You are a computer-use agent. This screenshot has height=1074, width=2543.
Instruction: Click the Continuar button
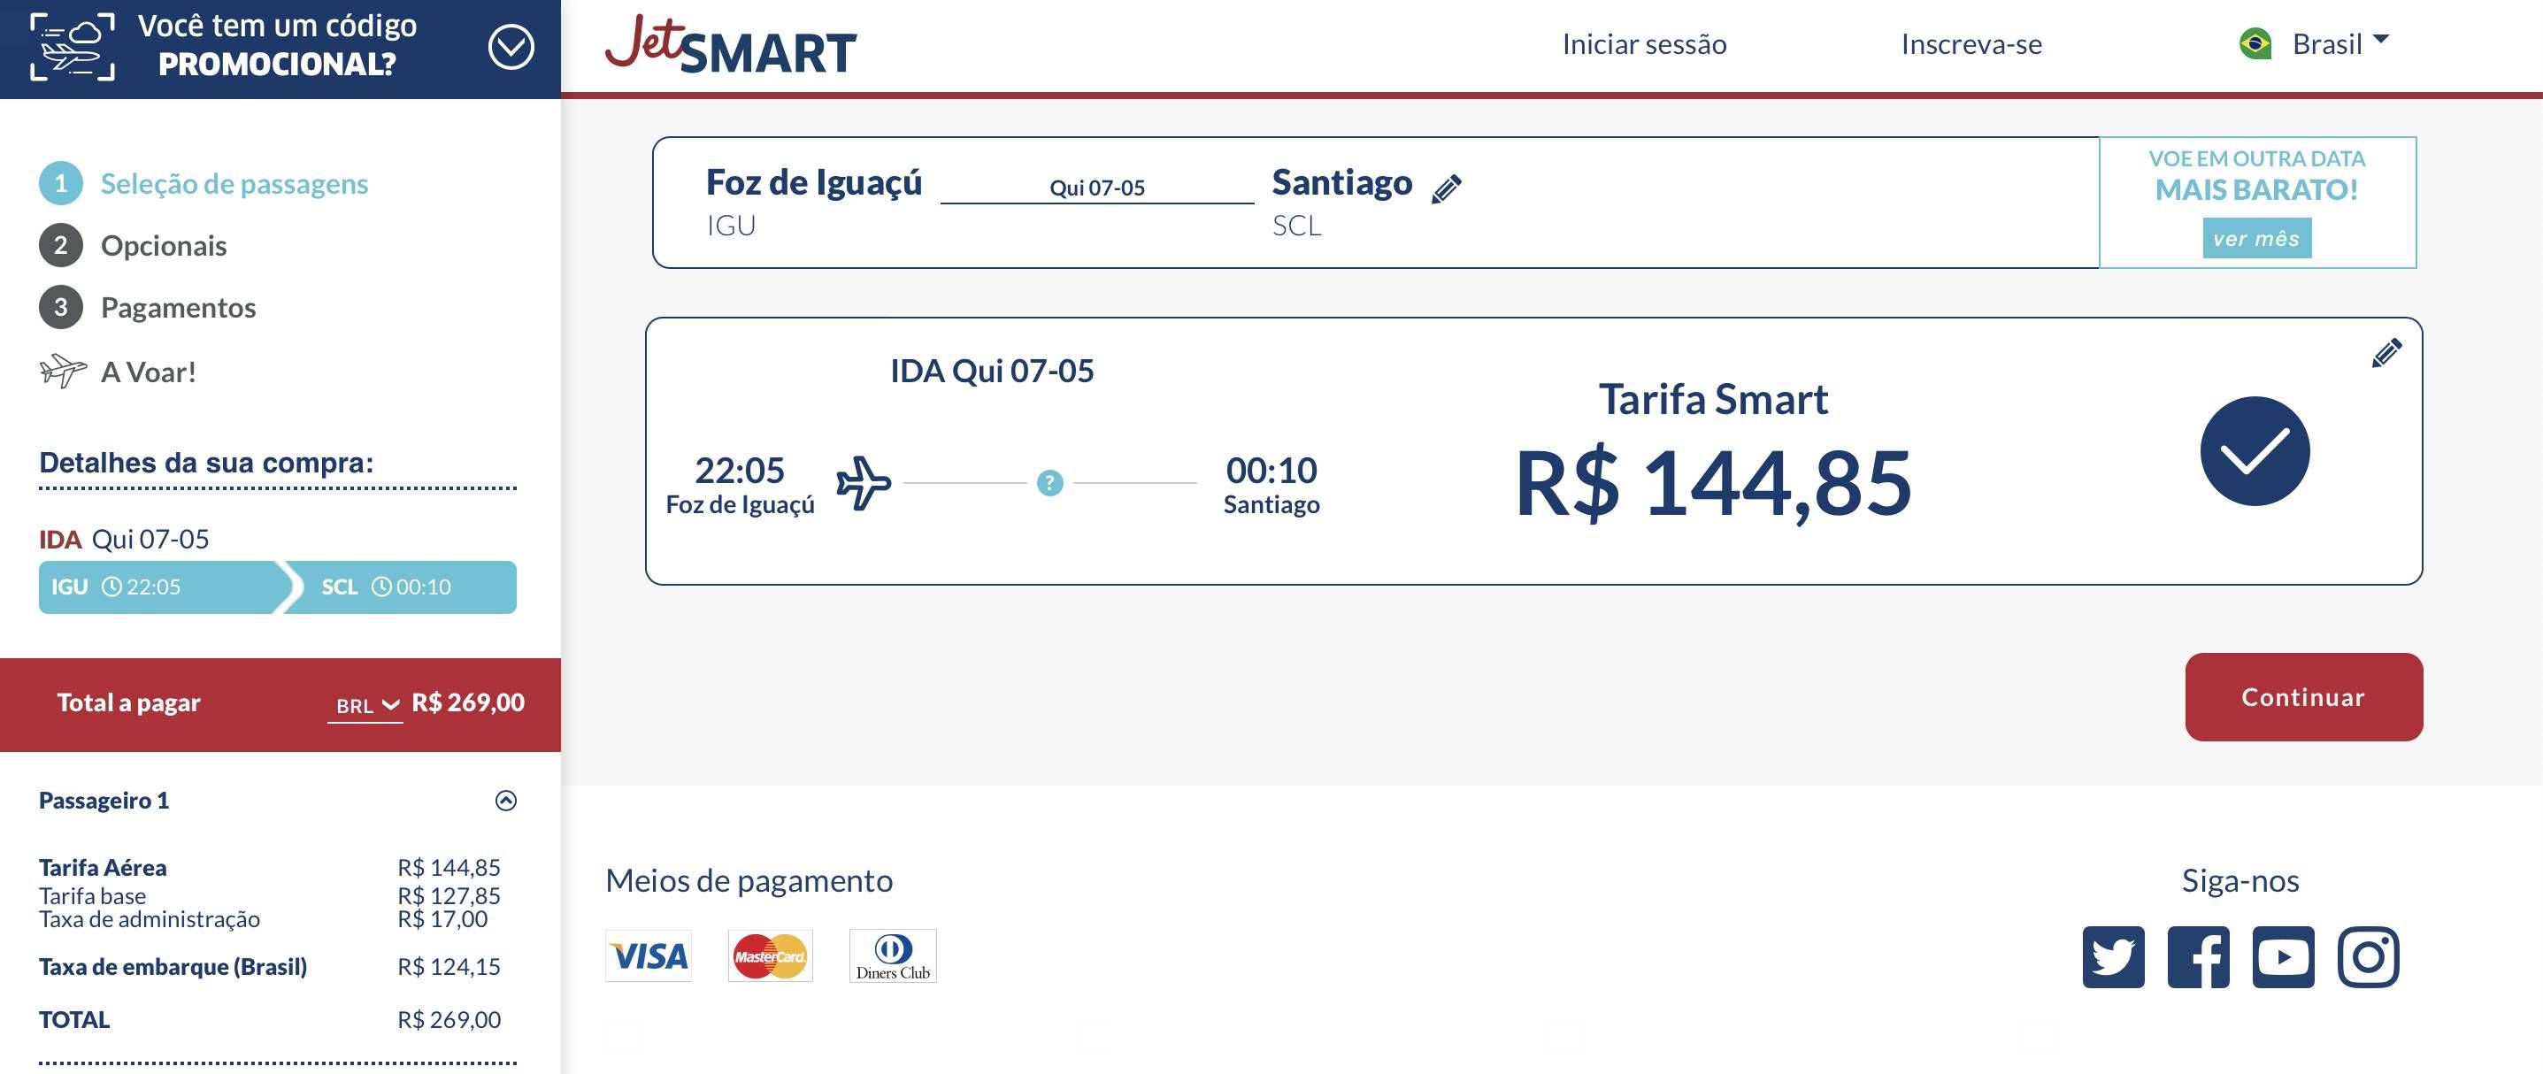tap(2303, 697)
